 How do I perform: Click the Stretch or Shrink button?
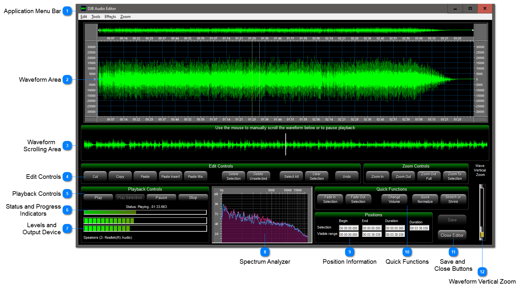[x=453, y=200]
